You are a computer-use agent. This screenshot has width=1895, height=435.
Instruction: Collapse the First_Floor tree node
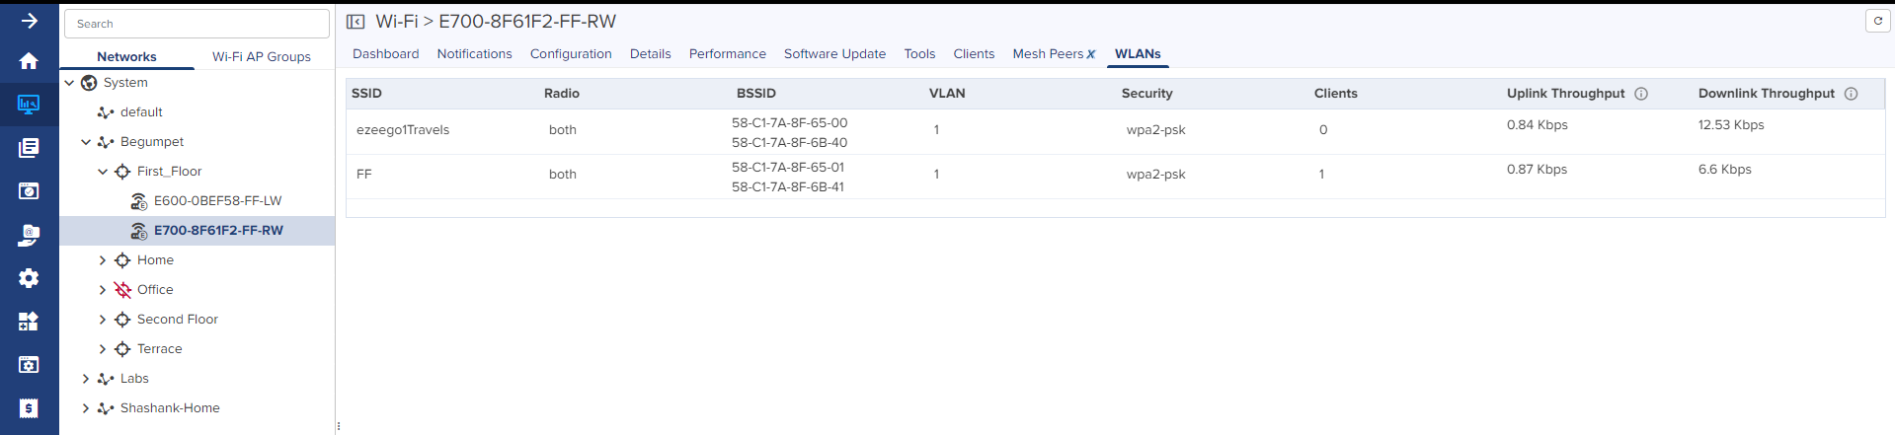tap(103, 172)
